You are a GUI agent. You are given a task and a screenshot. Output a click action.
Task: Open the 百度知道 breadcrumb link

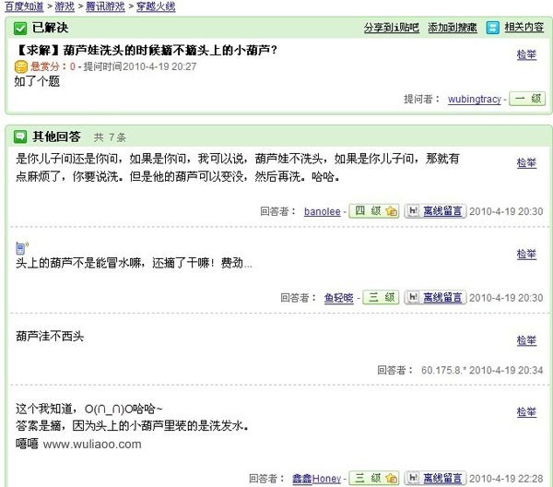tap(24, 6)
